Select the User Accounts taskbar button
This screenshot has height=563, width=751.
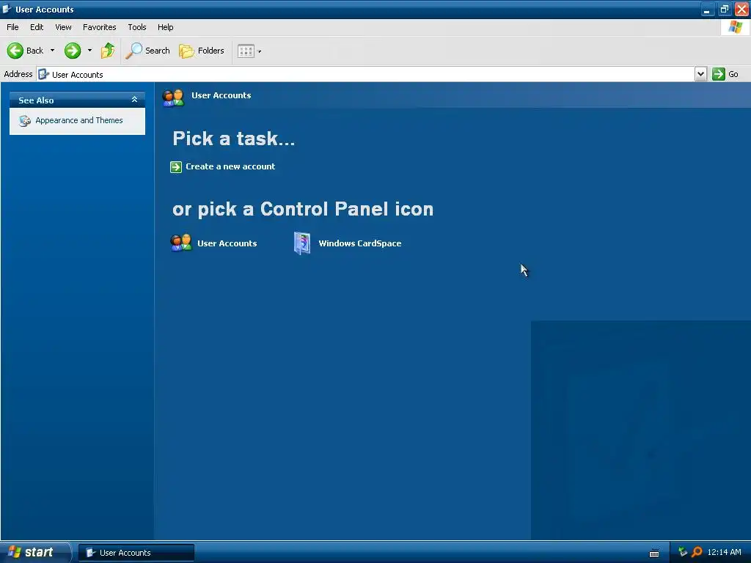point(136,553)
